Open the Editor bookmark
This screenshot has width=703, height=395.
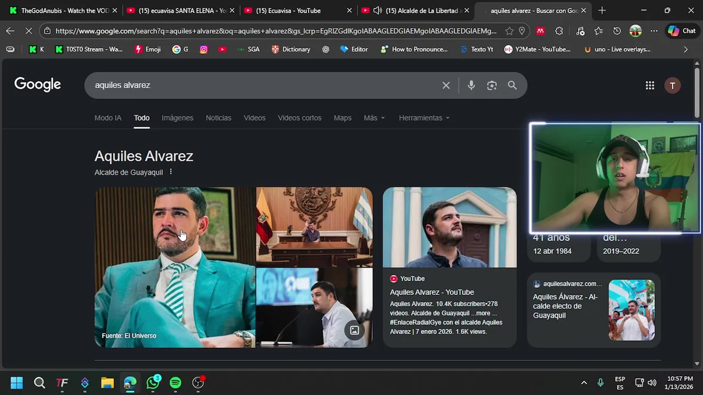click(x=354, y=49)
